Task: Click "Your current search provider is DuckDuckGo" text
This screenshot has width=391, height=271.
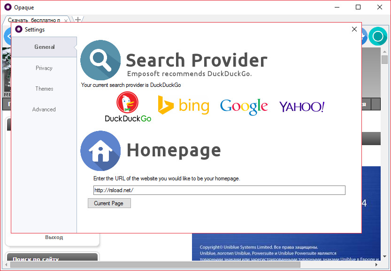Action: pos(131,85)
